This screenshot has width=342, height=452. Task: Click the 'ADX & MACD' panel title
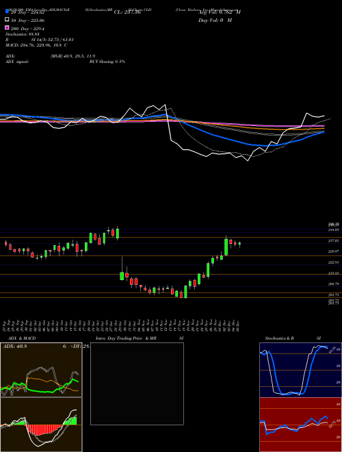click(x=22, y=338)
